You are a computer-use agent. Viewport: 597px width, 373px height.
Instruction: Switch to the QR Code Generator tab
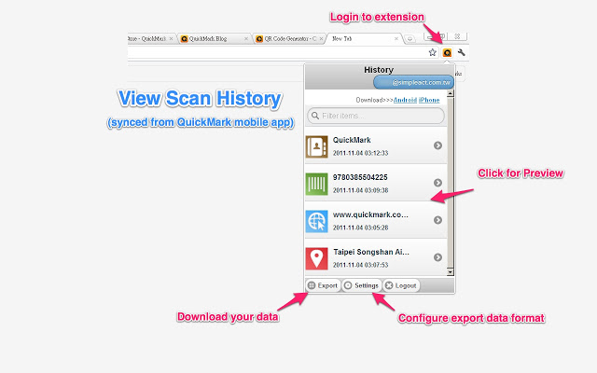pyautogui.click(x=290, y=39)
